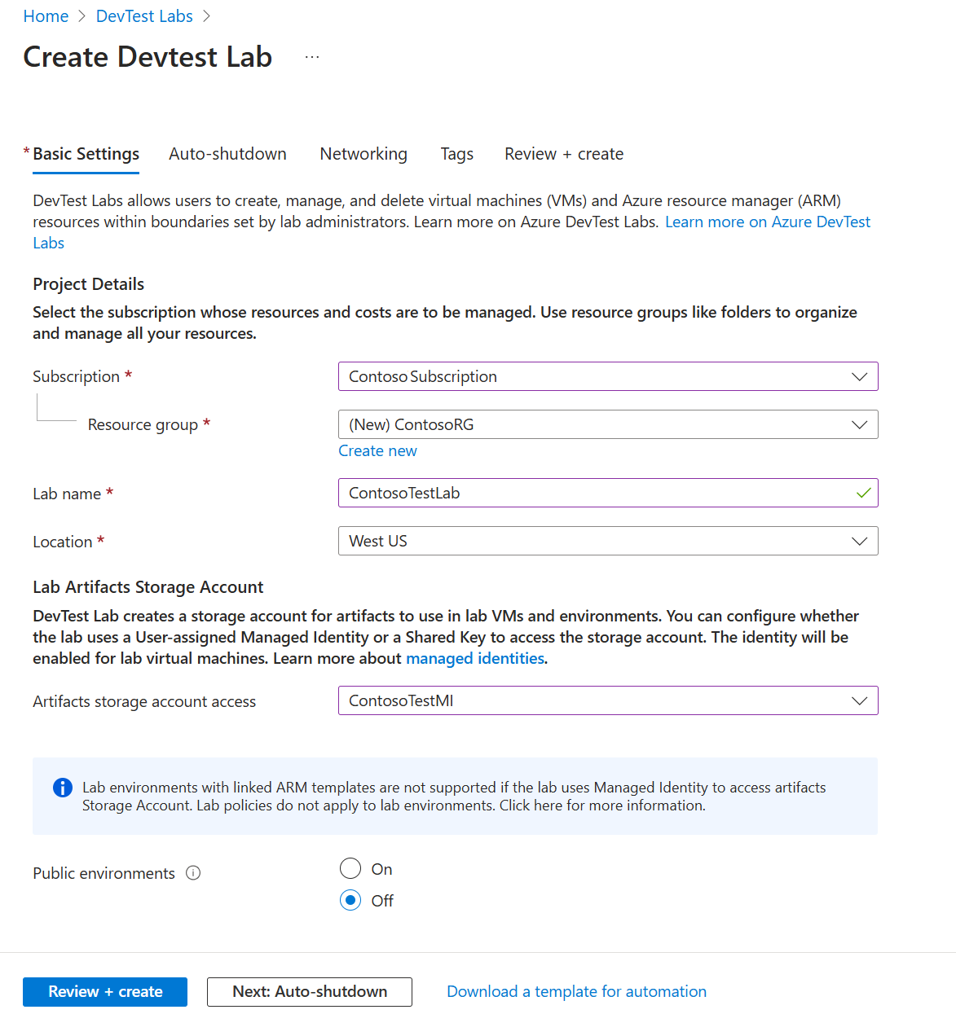Click the info icon beside Public environments
This screenshot has width=956, height=1036.
click(193, 872)
